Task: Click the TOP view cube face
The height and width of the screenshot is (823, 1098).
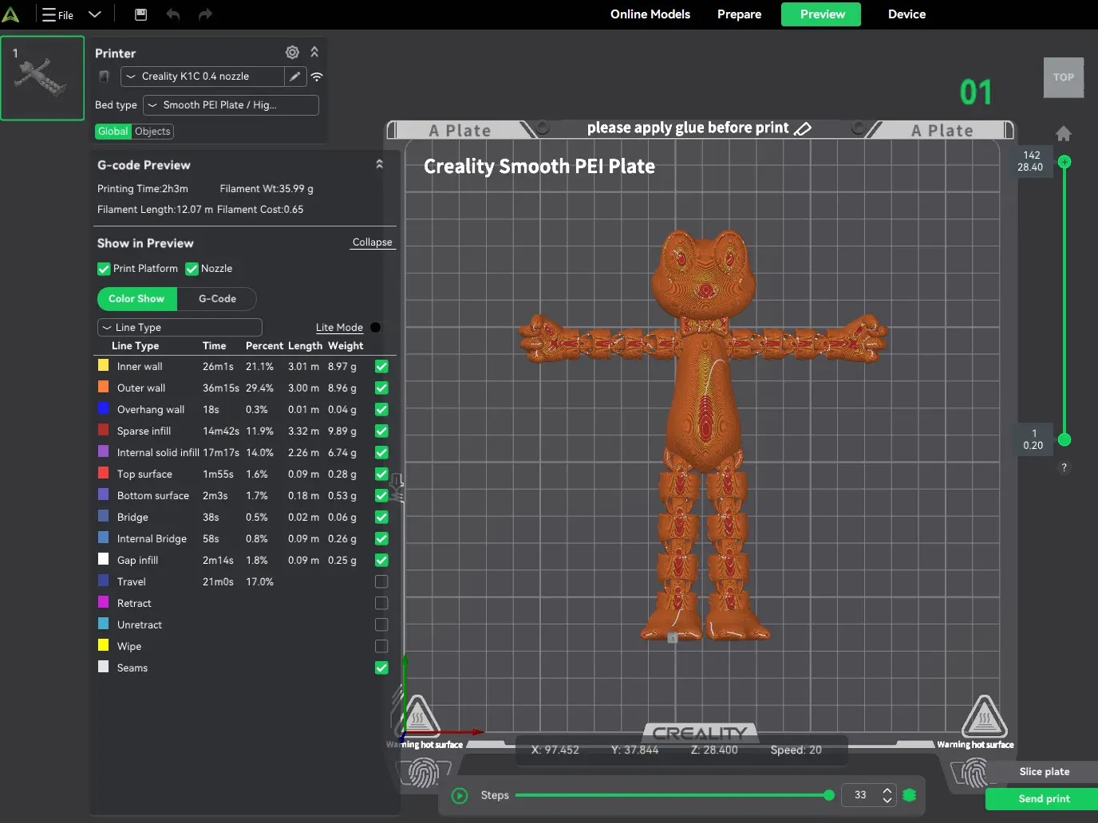Action: (1064, 77)
